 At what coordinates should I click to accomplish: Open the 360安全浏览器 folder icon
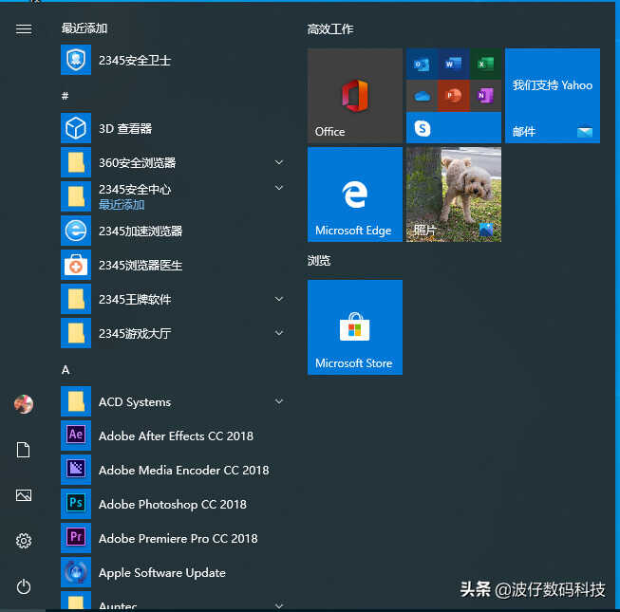pyautogui.click(x=76, y=162)
